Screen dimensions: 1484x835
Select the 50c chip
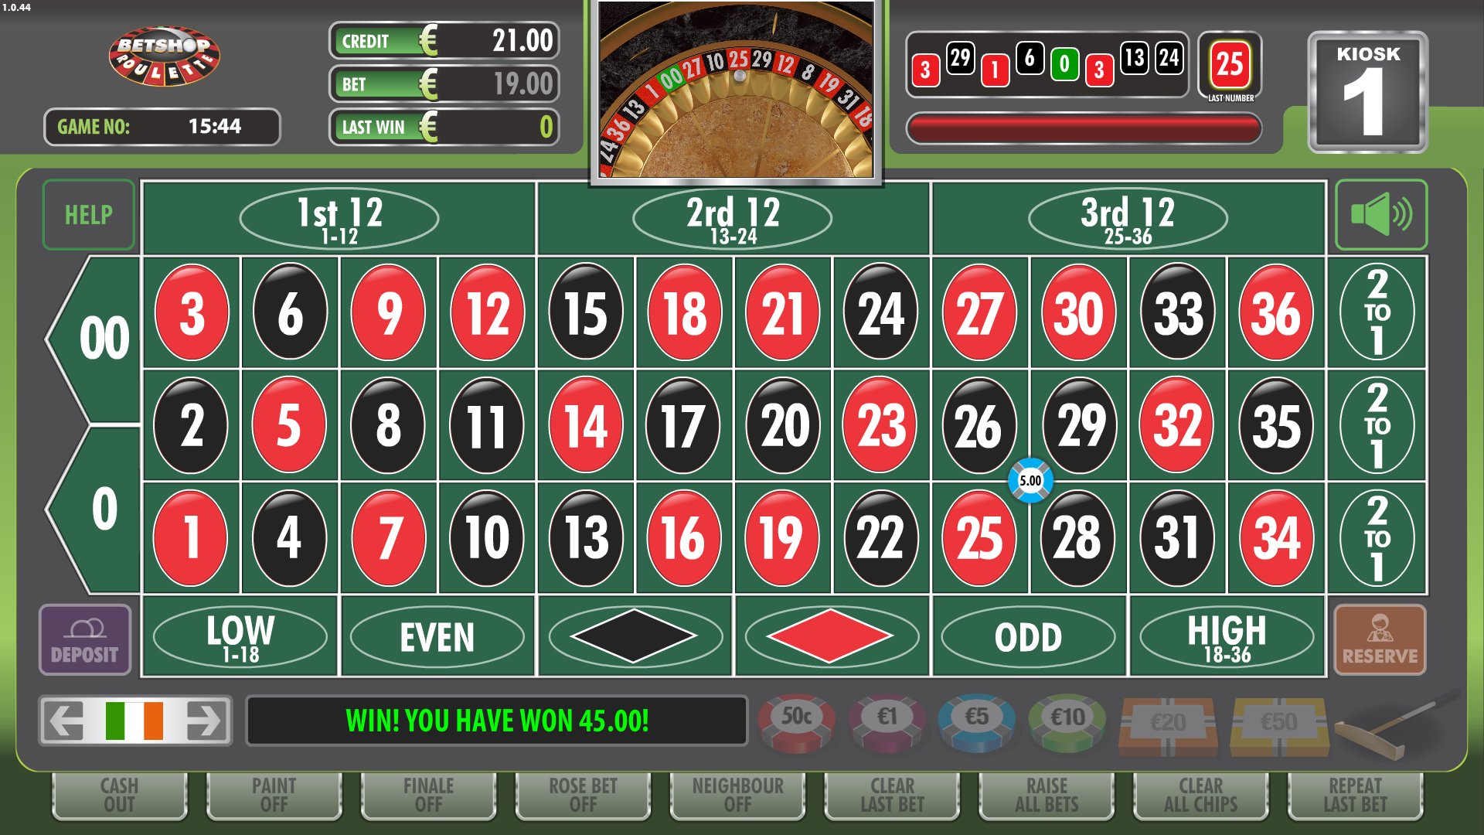(x=797, y=723)
